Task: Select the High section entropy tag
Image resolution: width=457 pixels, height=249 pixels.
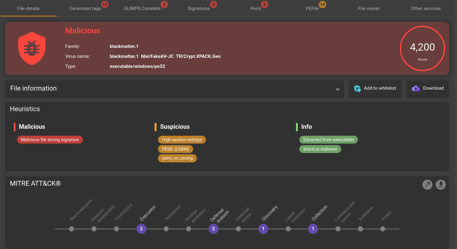Action: tap(182, 140)
